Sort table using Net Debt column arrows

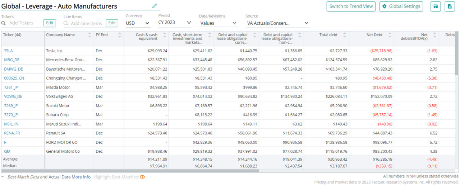pyautogui.click(x=390, y=35)
